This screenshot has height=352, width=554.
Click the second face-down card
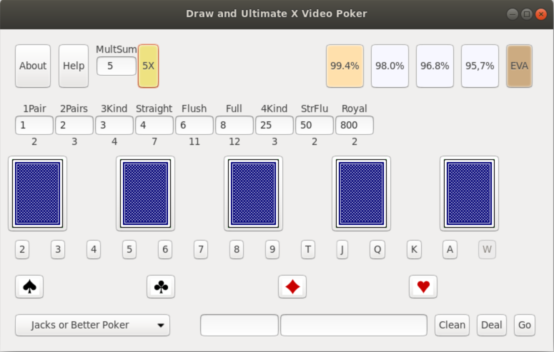point(145,193)
